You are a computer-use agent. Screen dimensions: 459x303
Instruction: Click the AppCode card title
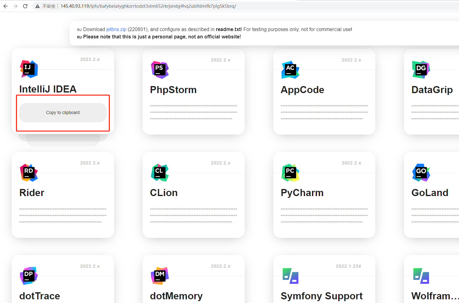(303, 90)
